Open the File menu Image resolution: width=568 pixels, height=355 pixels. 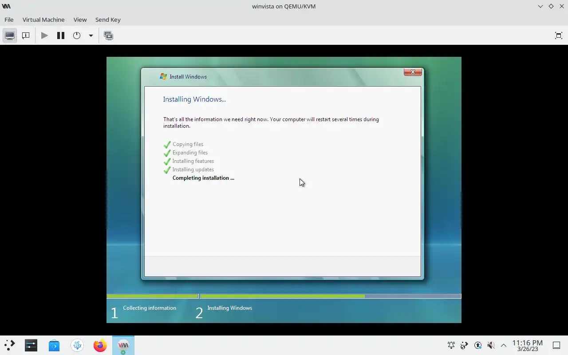9,20
